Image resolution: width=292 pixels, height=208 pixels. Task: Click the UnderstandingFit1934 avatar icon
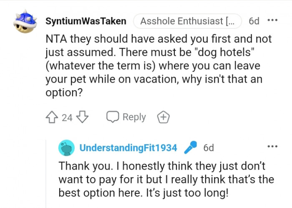[67, 148]
